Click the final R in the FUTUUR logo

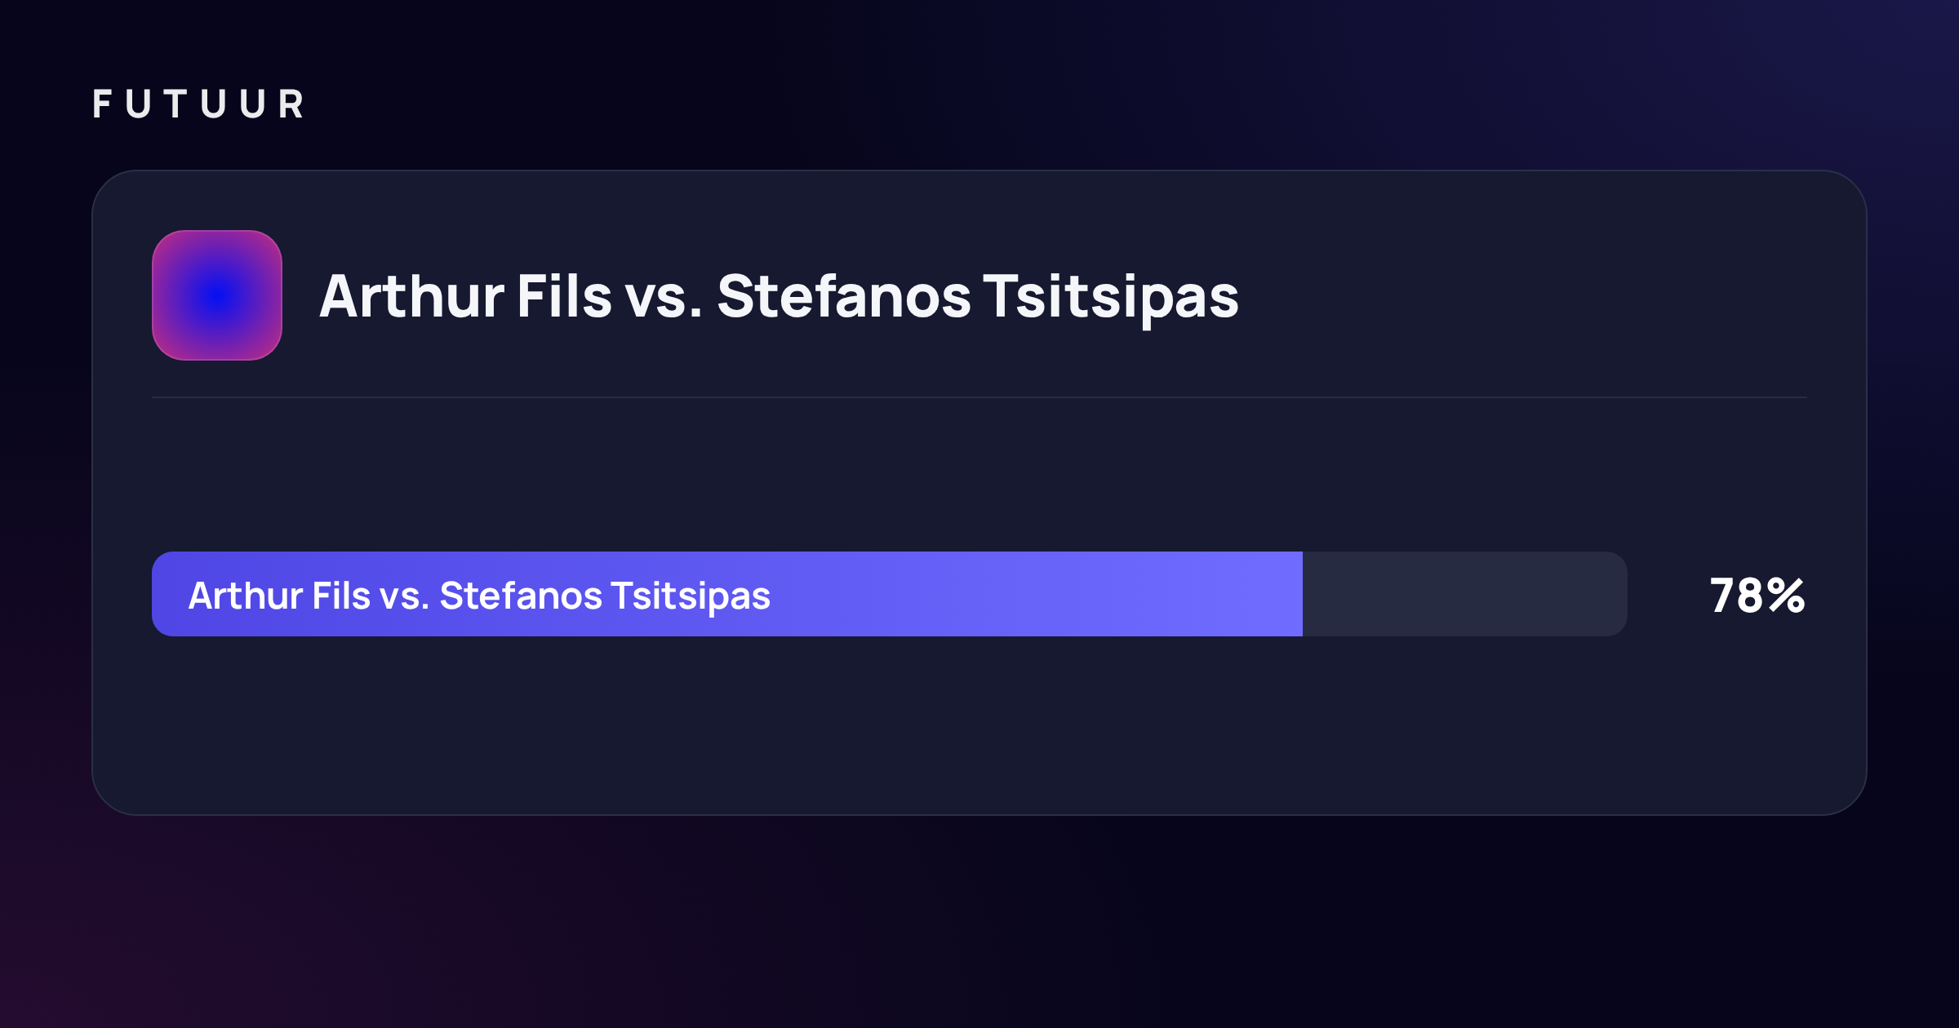[291, 104]
